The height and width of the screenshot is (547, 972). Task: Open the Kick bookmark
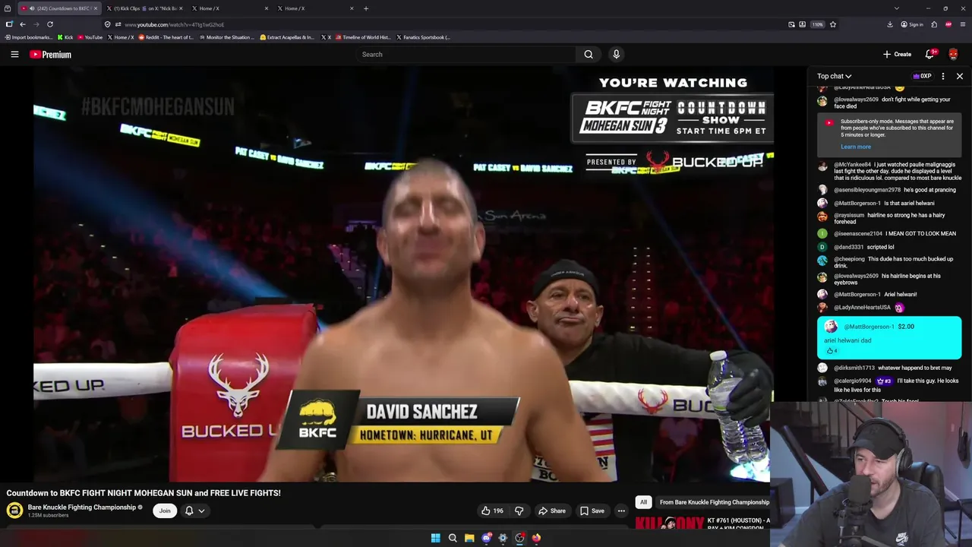65,37
